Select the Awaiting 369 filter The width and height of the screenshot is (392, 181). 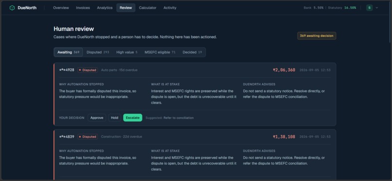coord(69,52)
